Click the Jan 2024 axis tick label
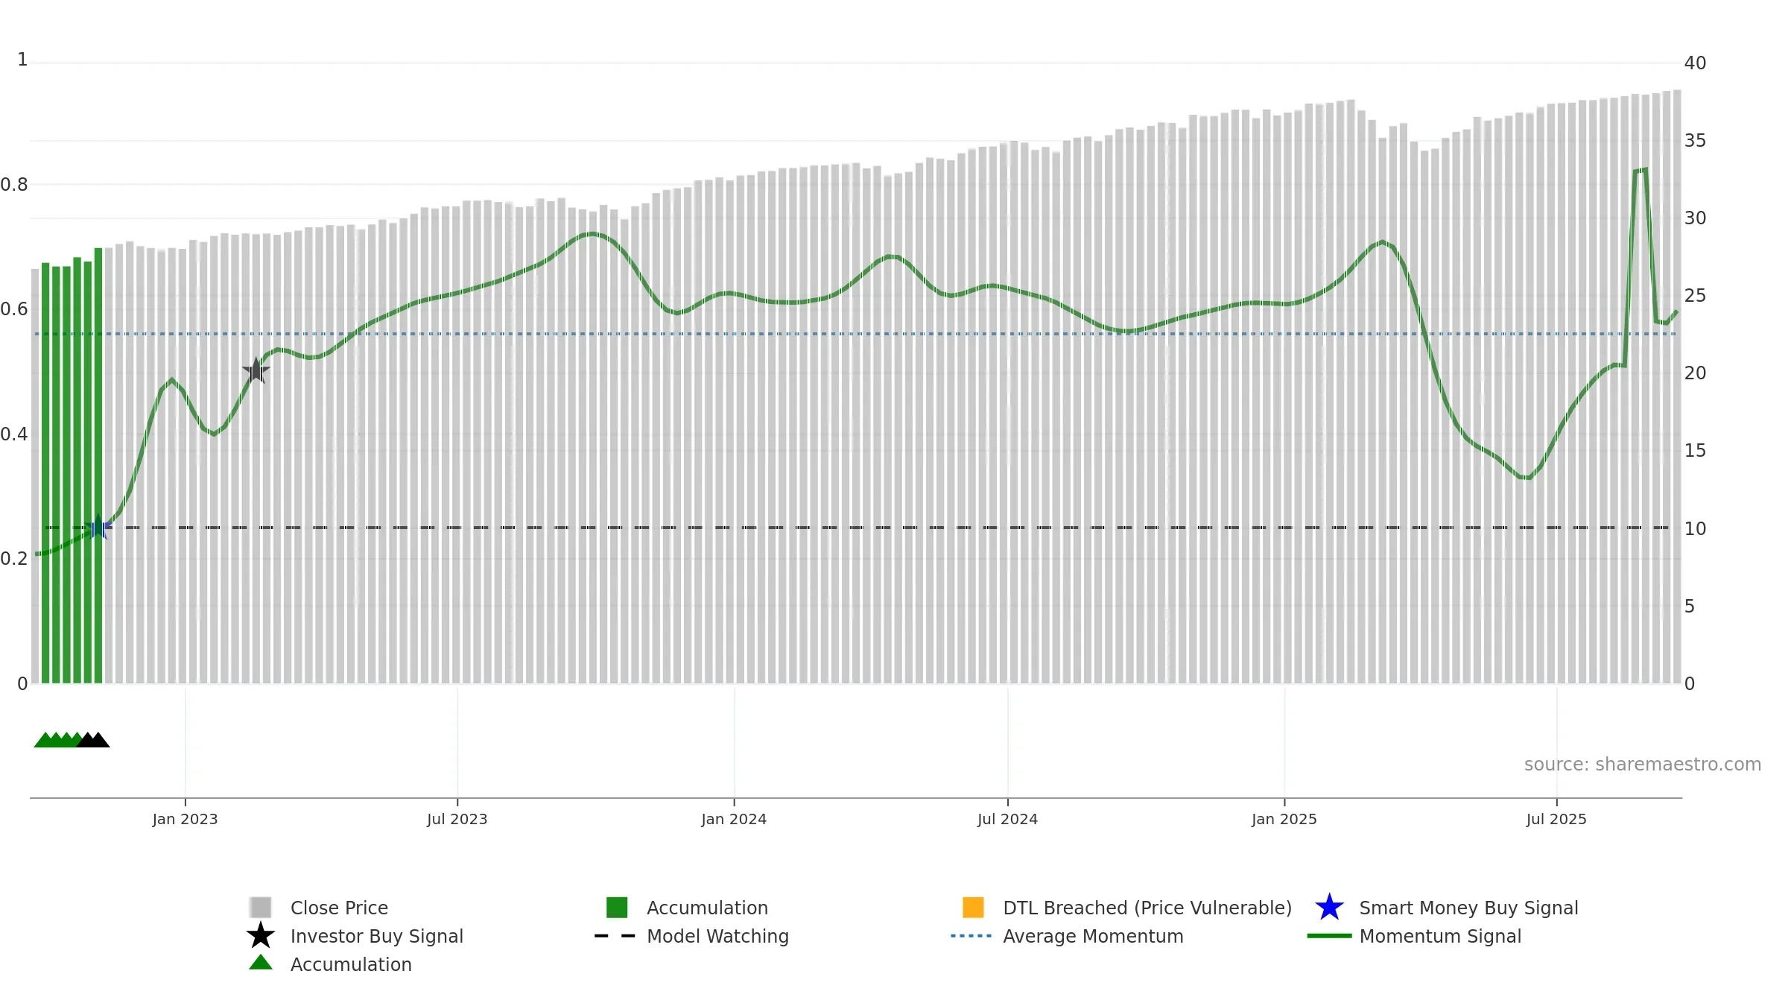 click(734, 819)
